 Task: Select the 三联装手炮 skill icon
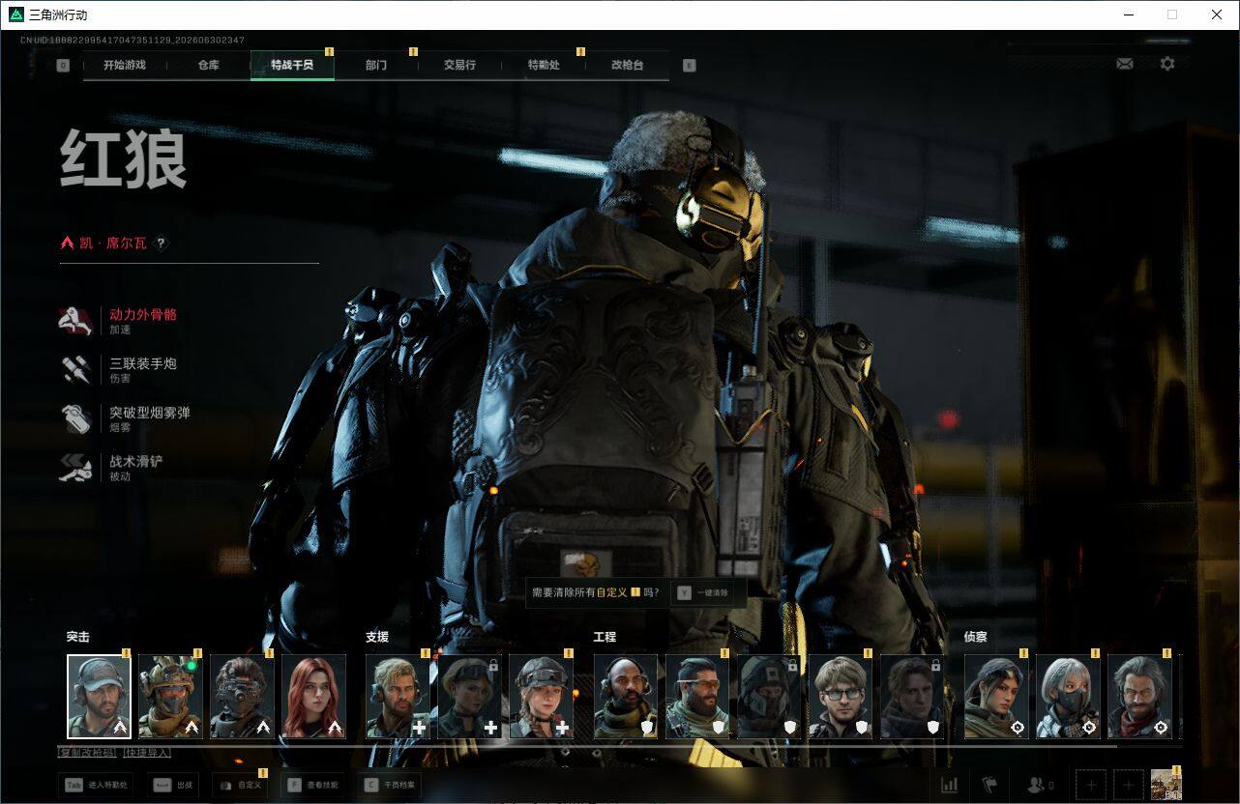[76, 370]
